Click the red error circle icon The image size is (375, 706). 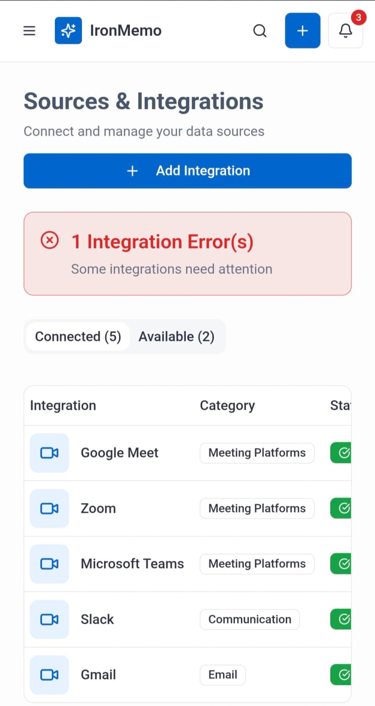click(49, 240)
